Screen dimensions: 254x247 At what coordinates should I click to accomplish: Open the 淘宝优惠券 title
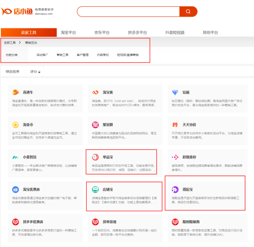pyautogui.click(x=31, y=189)
